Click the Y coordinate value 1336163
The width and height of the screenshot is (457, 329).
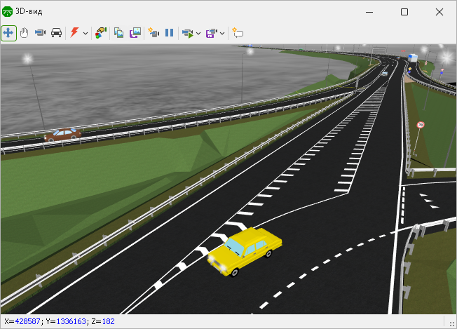pos(71,321)
